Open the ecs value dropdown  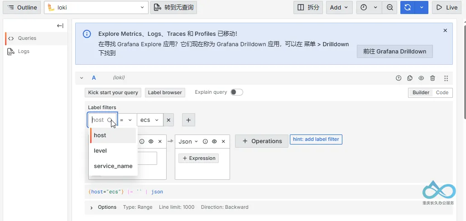point(150,120)
